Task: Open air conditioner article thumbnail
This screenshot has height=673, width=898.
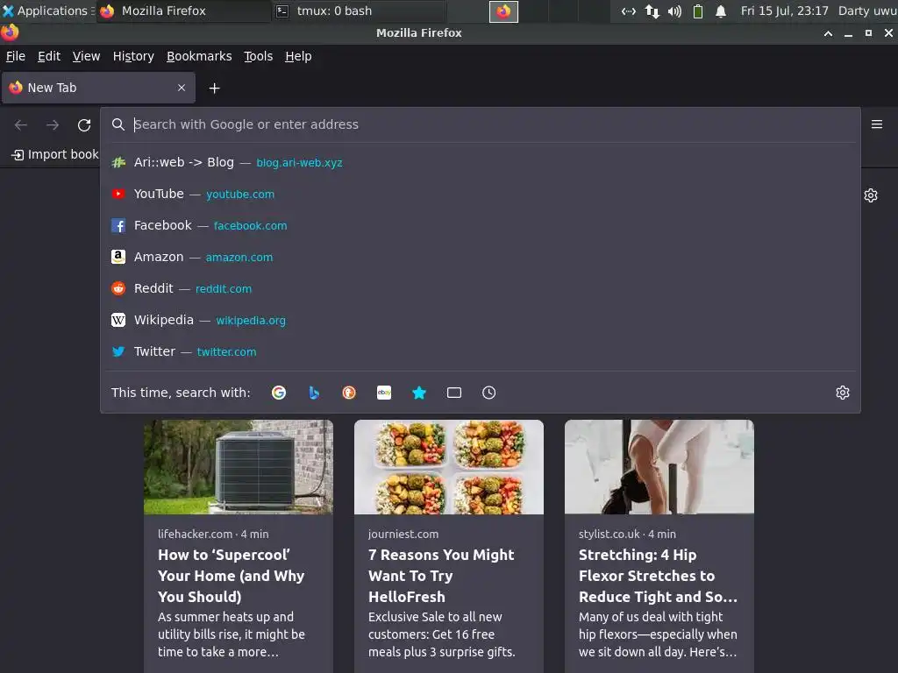Action: (x=239, y=467)
